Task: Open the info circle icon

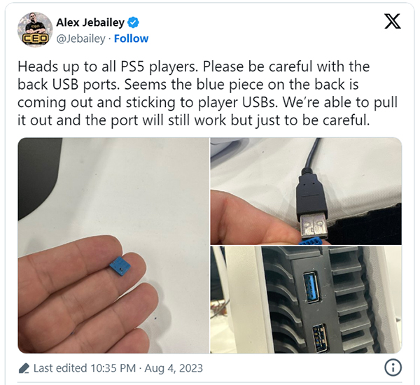Action: pos(393,367)
